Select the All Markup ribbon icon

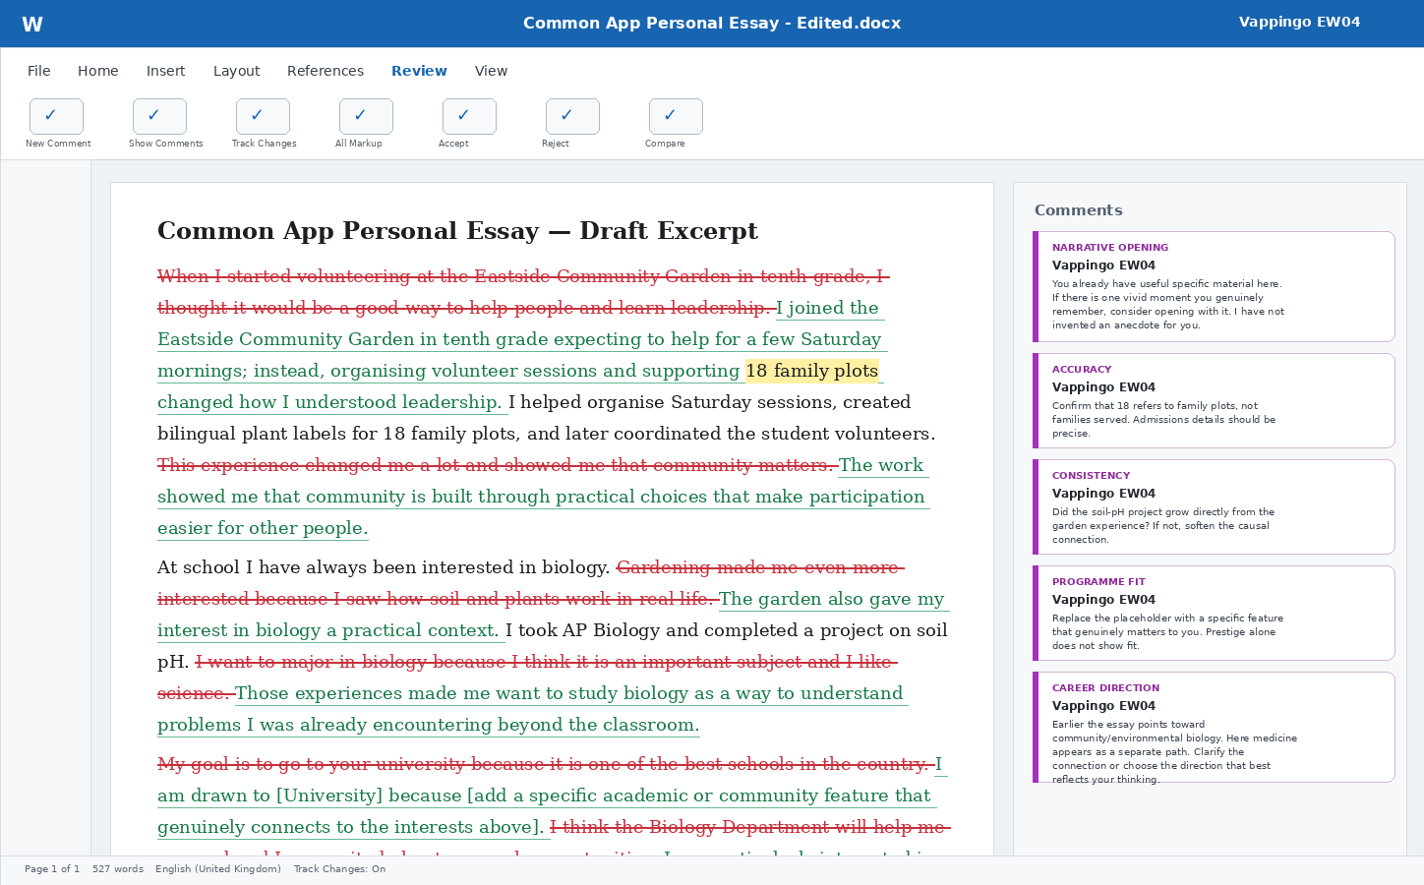click(x=366, y=116)
